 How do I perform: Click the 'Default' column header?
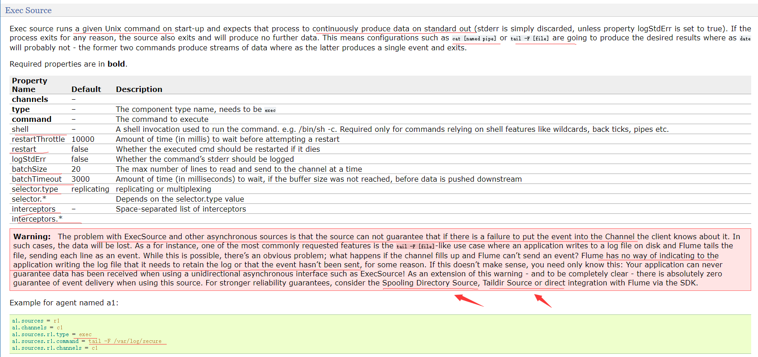[x=86, y=89]
